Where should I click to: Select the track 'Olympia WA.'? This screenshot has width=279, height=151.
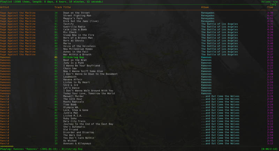[71, 108]
